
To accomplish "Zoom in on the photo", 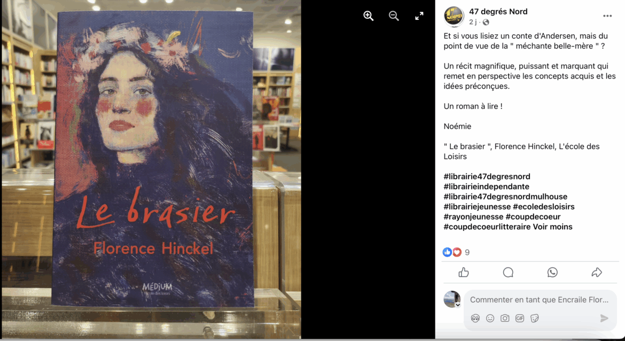I will (368, 16).
